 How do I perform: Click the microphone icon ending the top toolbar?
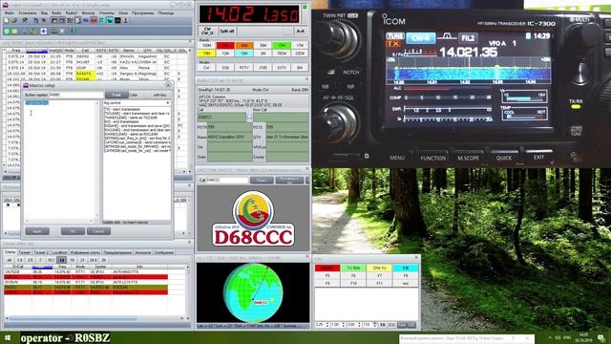pyautogui.click(x=126, y=20)
